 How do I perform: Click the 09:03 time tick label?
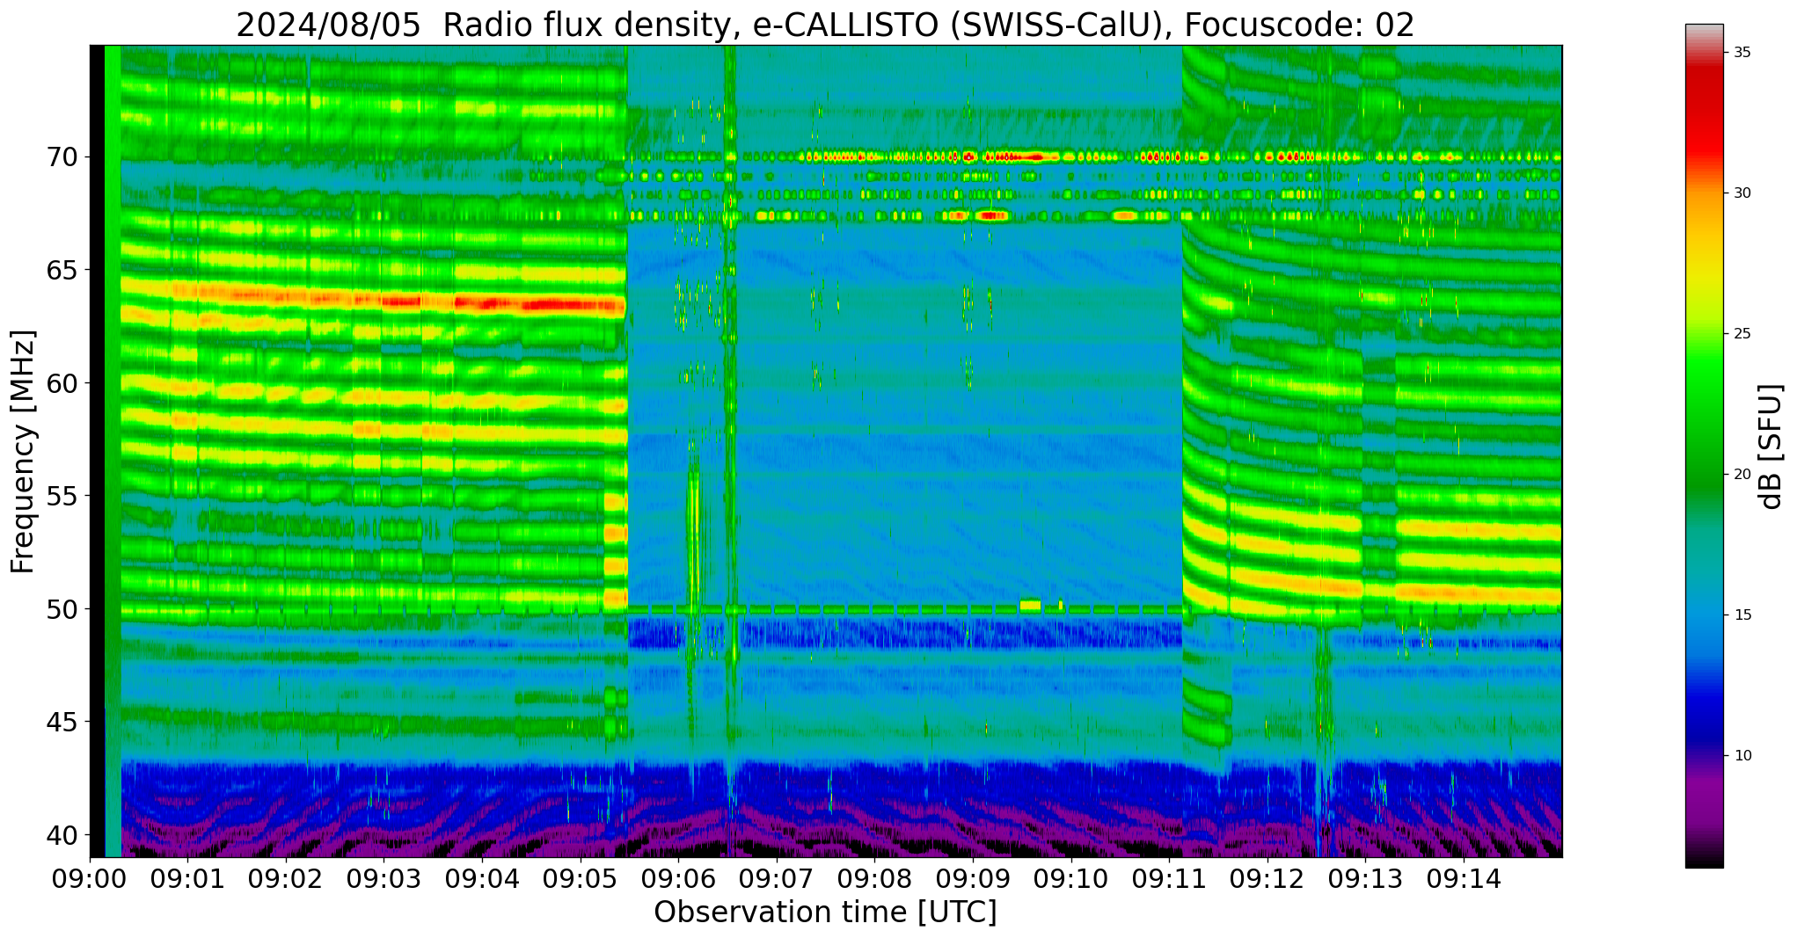[384, 879]
